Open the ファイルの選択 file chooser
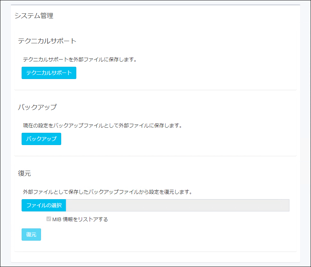Viewport: 311px width, 267px height. point(44,205)
